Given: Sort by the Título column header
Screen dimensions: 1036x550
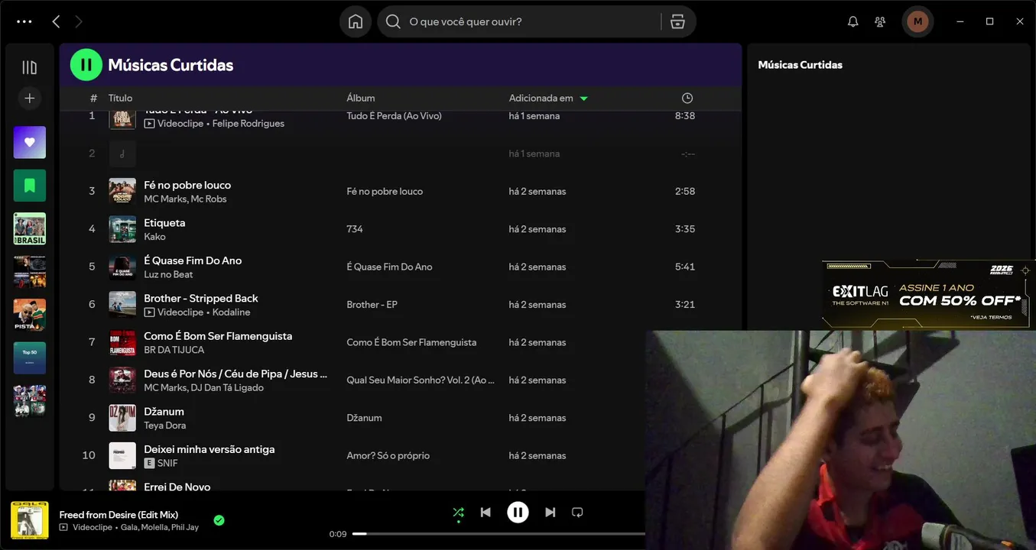Looking at the screenshot, I should [120, 98].
